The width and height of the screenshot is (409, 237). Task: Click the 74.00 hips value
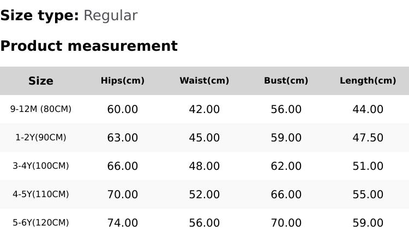123,223
